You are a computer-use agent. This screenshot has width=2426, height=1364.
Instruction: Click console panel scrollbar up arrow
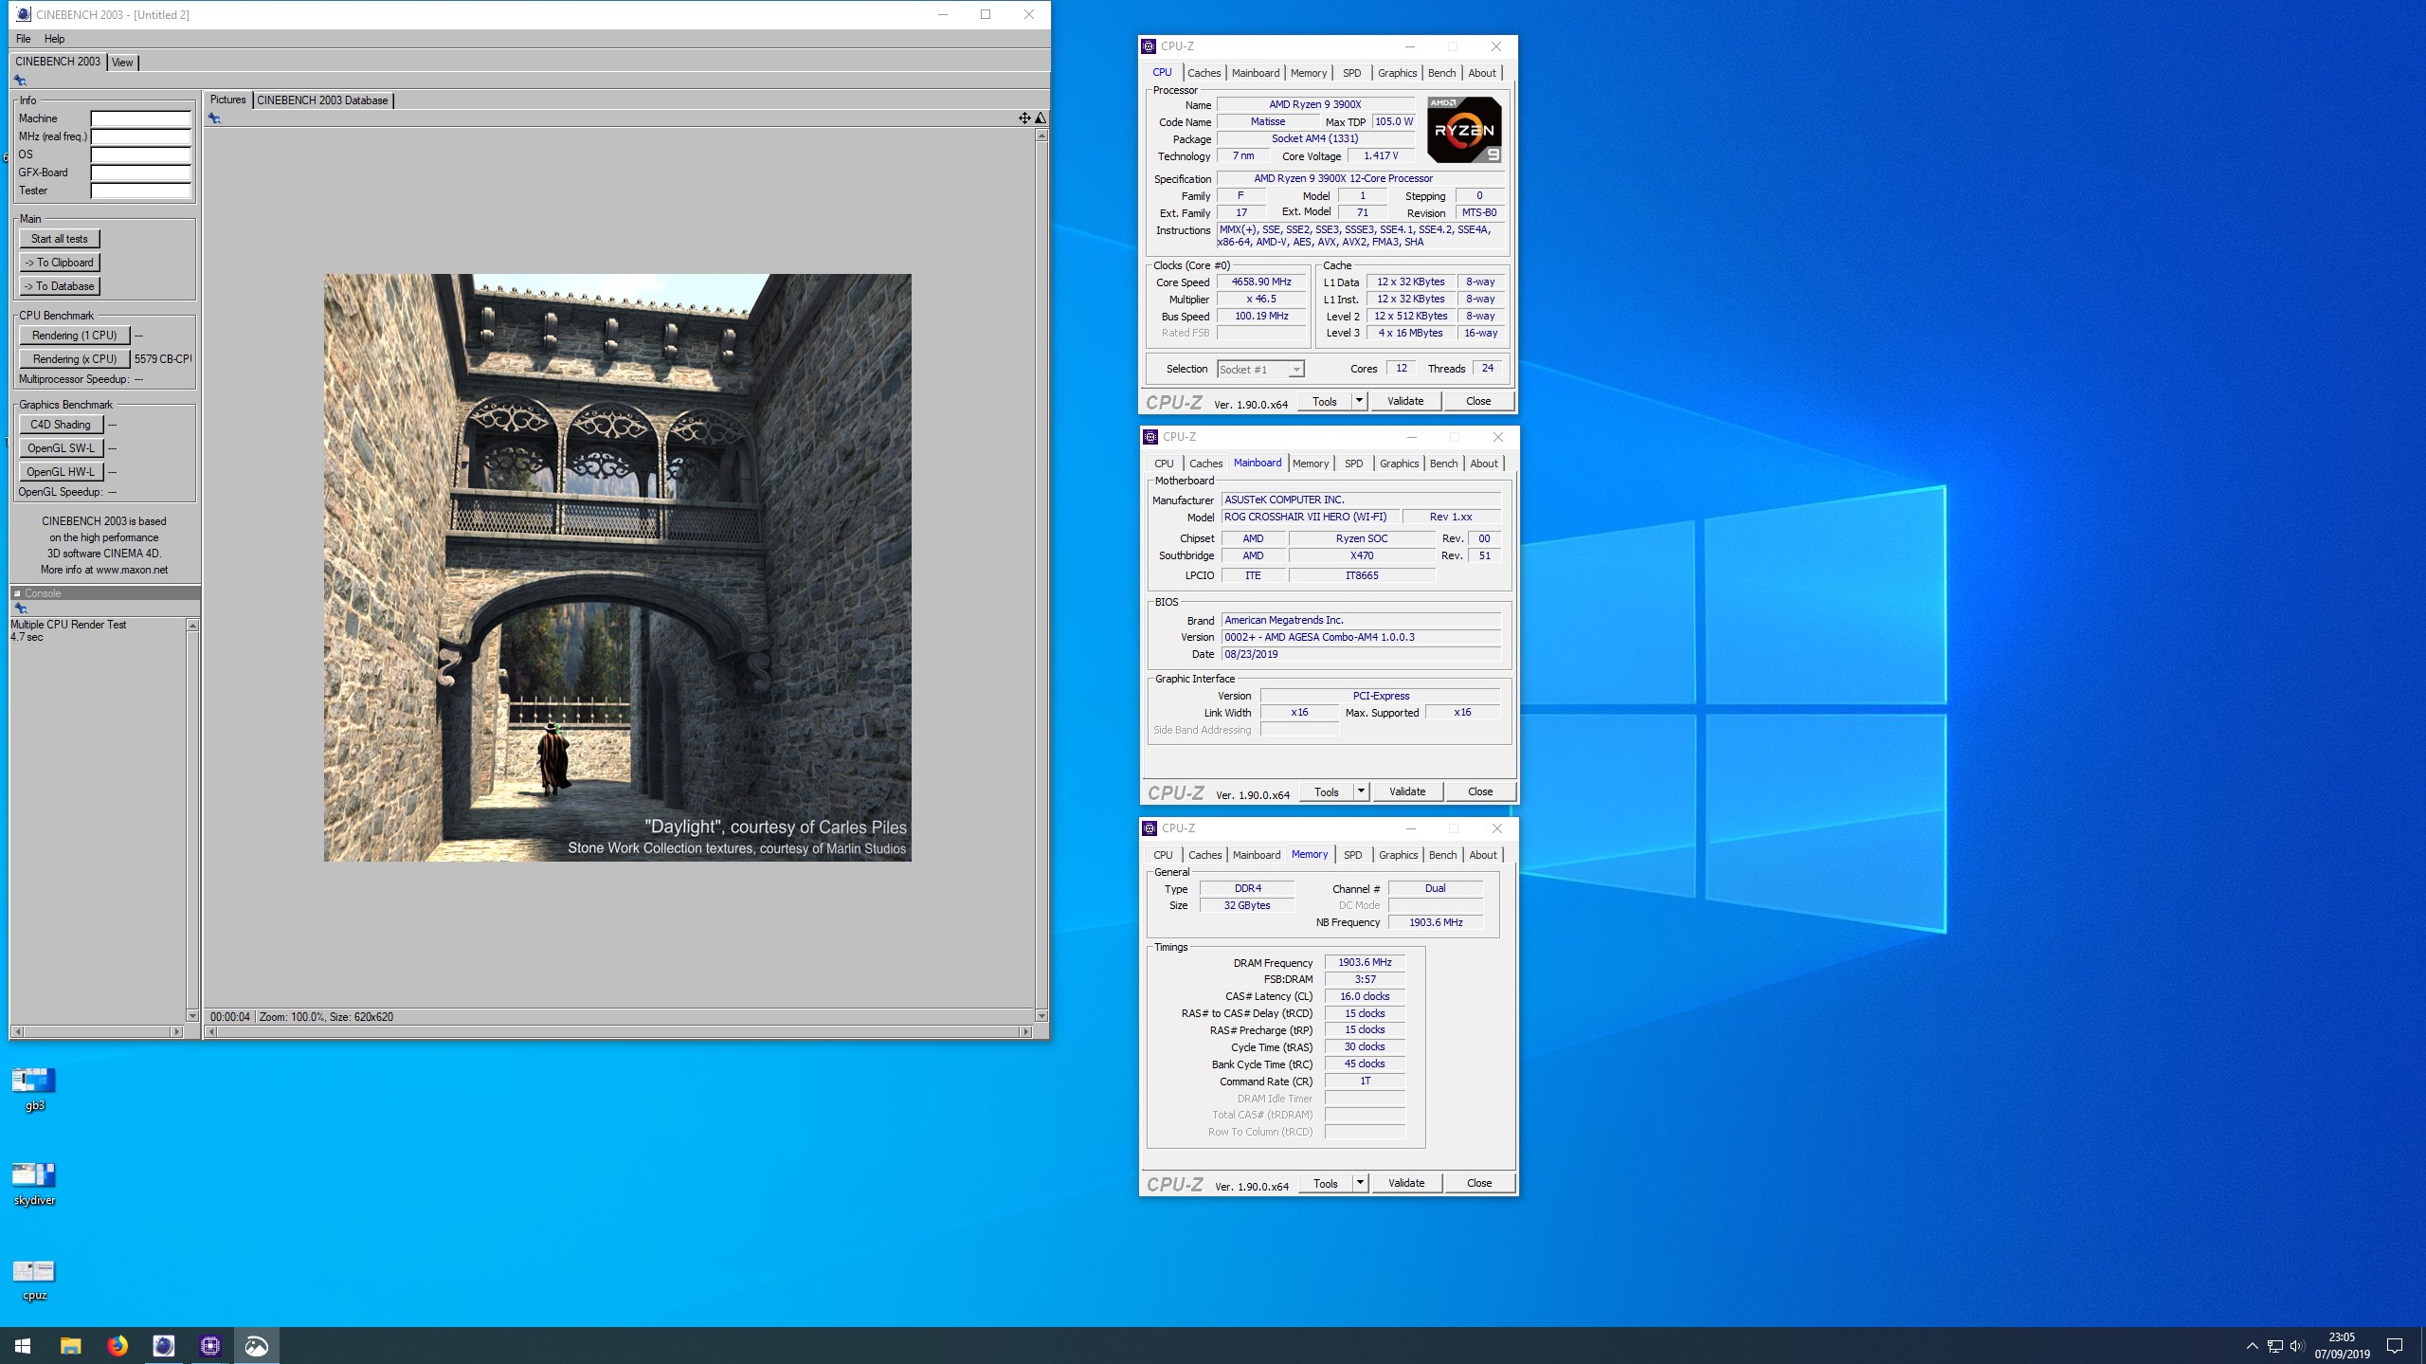192,626
